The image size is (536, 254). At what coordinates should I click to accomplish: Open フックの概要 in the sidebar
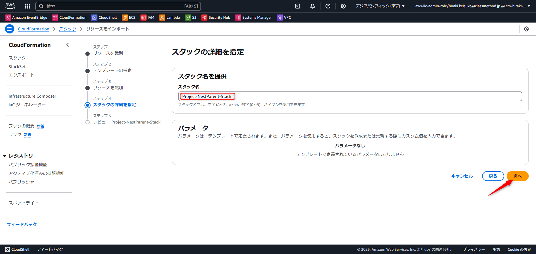(x=21, y=126)
